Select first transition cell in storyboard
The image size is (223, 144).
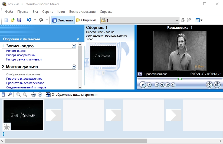click(x=53, y=115)
